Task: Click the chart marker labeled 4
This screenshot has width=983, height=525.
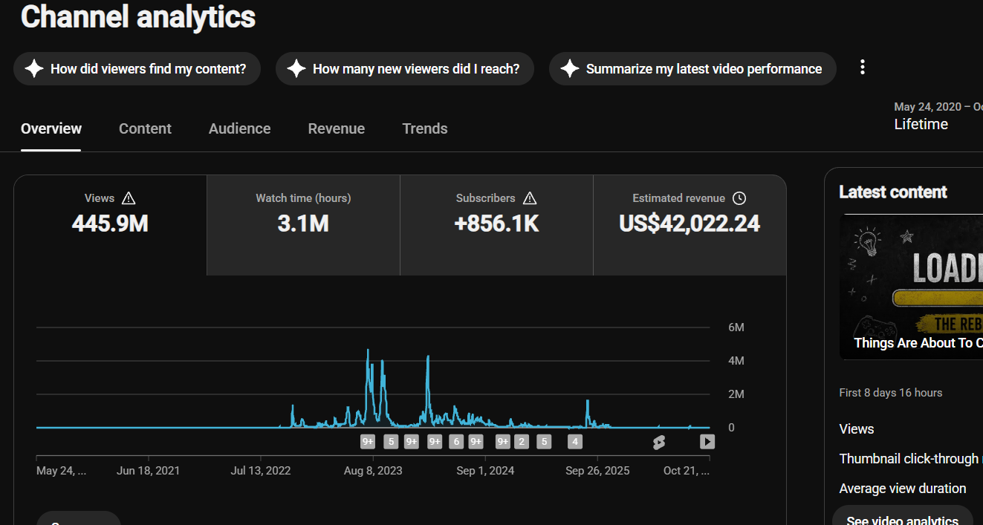Action: (574, 442)
